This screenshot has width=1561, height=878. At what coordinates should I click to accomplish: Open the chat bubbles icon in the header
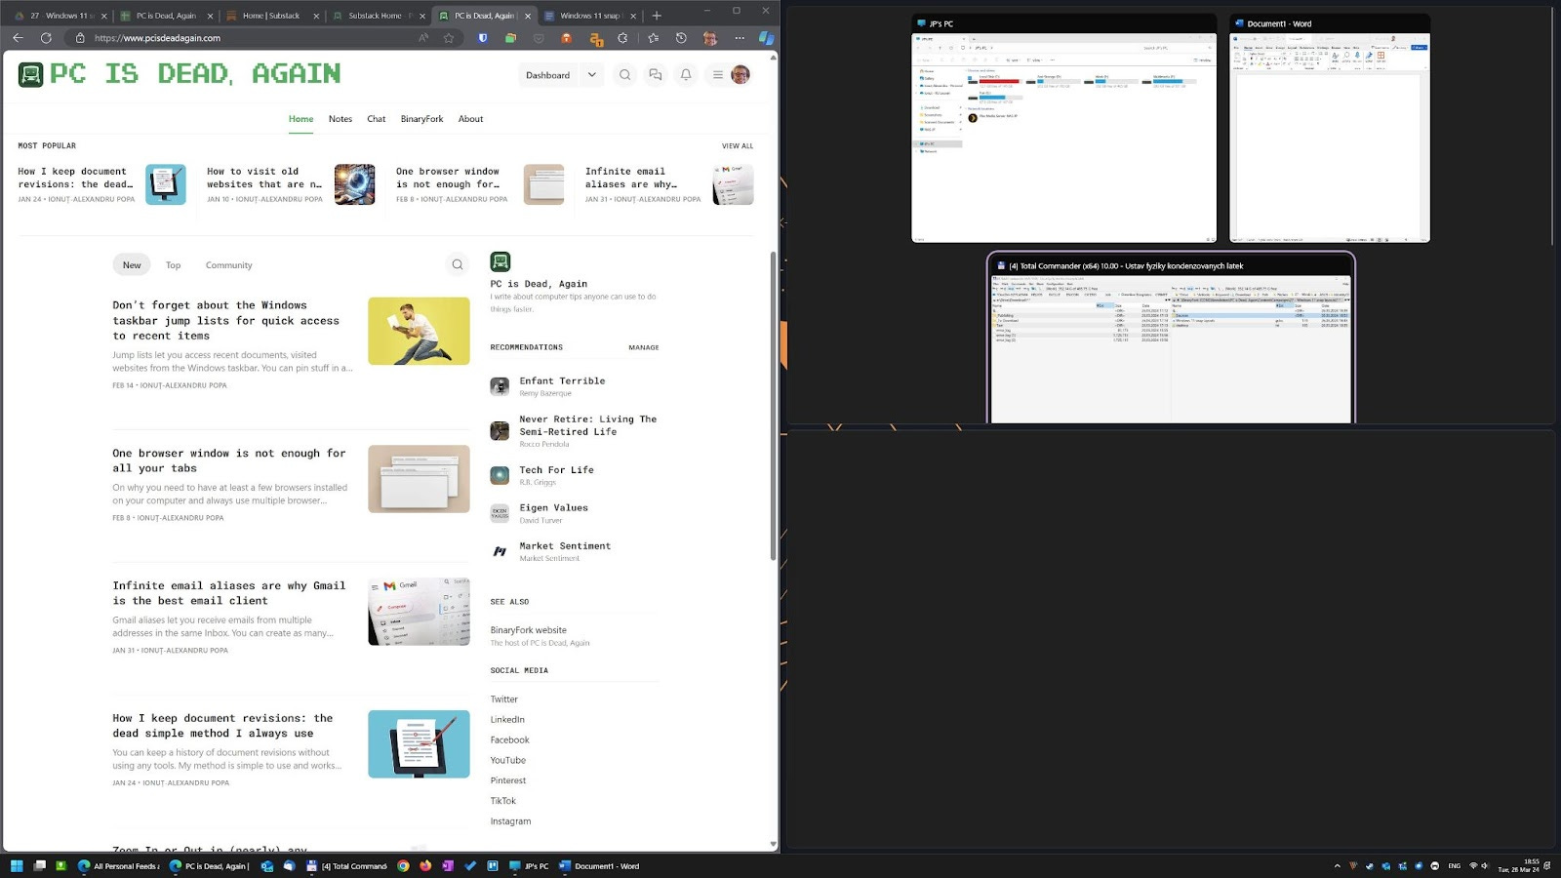pyautogui.click(x=656, y=75)
